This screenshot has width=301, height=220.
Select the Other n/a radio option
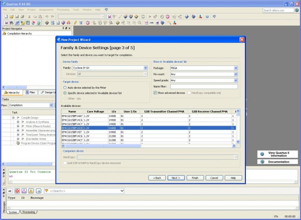(x=65, y=98)
